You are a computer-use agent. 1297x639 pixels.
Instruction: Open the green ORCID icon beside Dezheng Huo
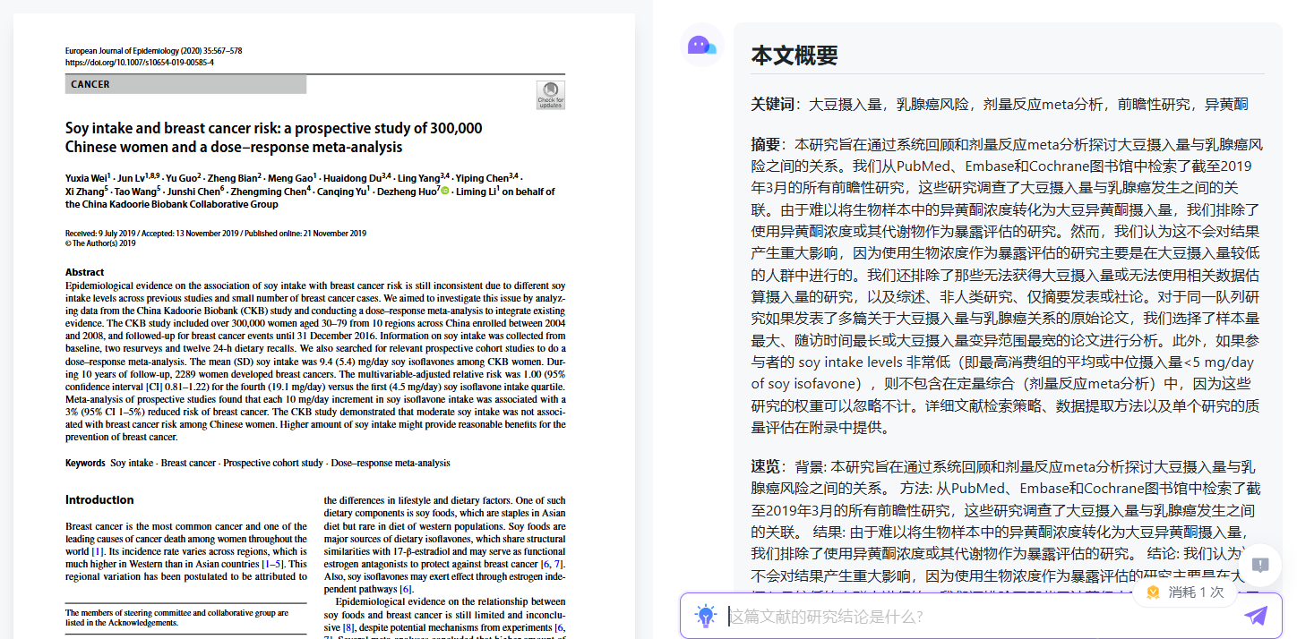pos(445,191)
